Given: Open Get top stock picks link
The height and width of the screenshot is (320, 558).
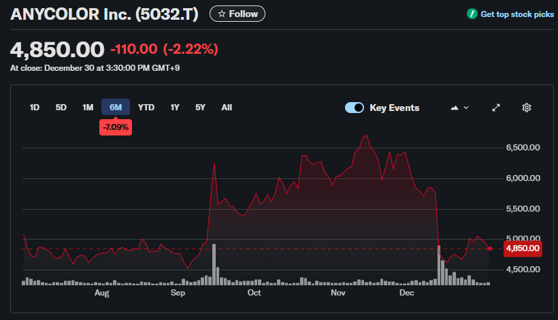Looking at the screenshot, I should click(517, 14).
